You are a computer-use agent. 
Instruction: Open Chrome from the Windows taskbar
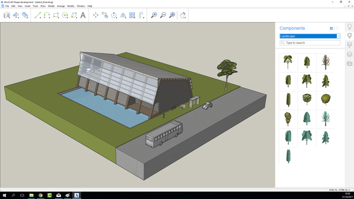pyautogui.click(x=40, y=195)
